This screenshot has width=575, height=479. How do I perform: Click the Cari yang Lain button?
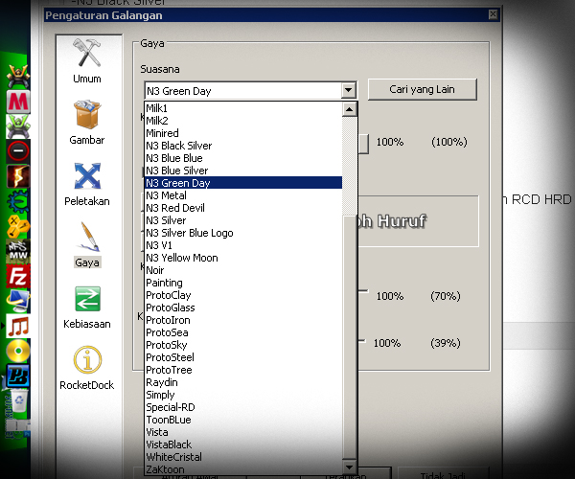click(x=422, y=89)
